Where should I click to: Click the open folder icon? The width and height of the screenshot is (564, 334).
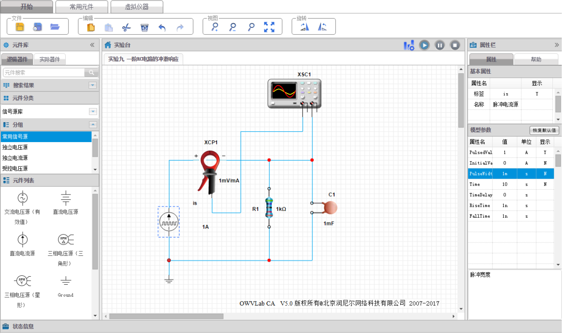[55, 27]
